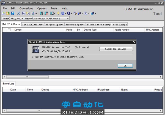
Task: Close the About SIMATIC Automation Tool dialog
Action: click(134, 42)
